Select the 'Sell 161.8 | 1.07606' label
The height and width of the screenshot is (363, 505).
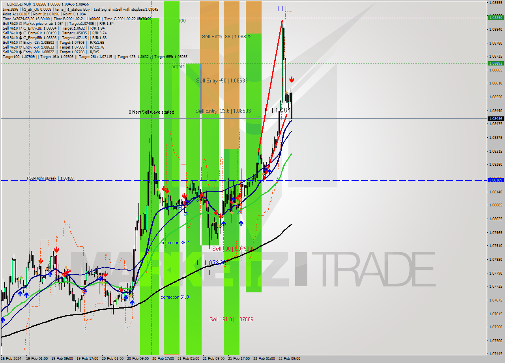coord(231,319)
